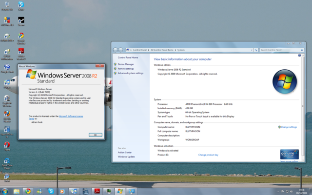Open the Logitech Webcam desktop shortcut
The height and width of the screenshot is (195, 312).
(7, 101)
